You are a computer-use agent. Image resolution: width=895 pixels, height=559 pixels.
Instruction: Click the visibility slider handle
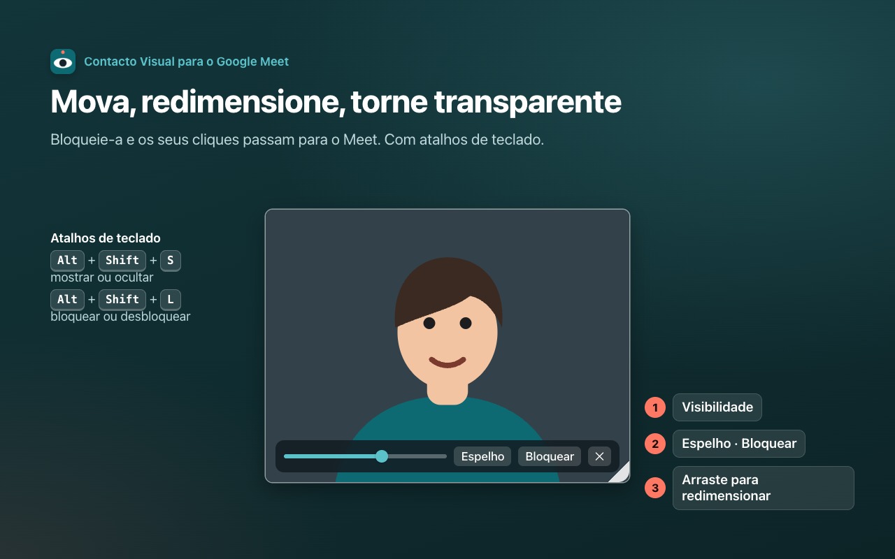(x=382, y=456)
